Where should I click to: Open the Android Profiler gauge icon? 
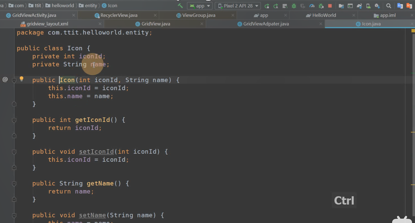312,6
